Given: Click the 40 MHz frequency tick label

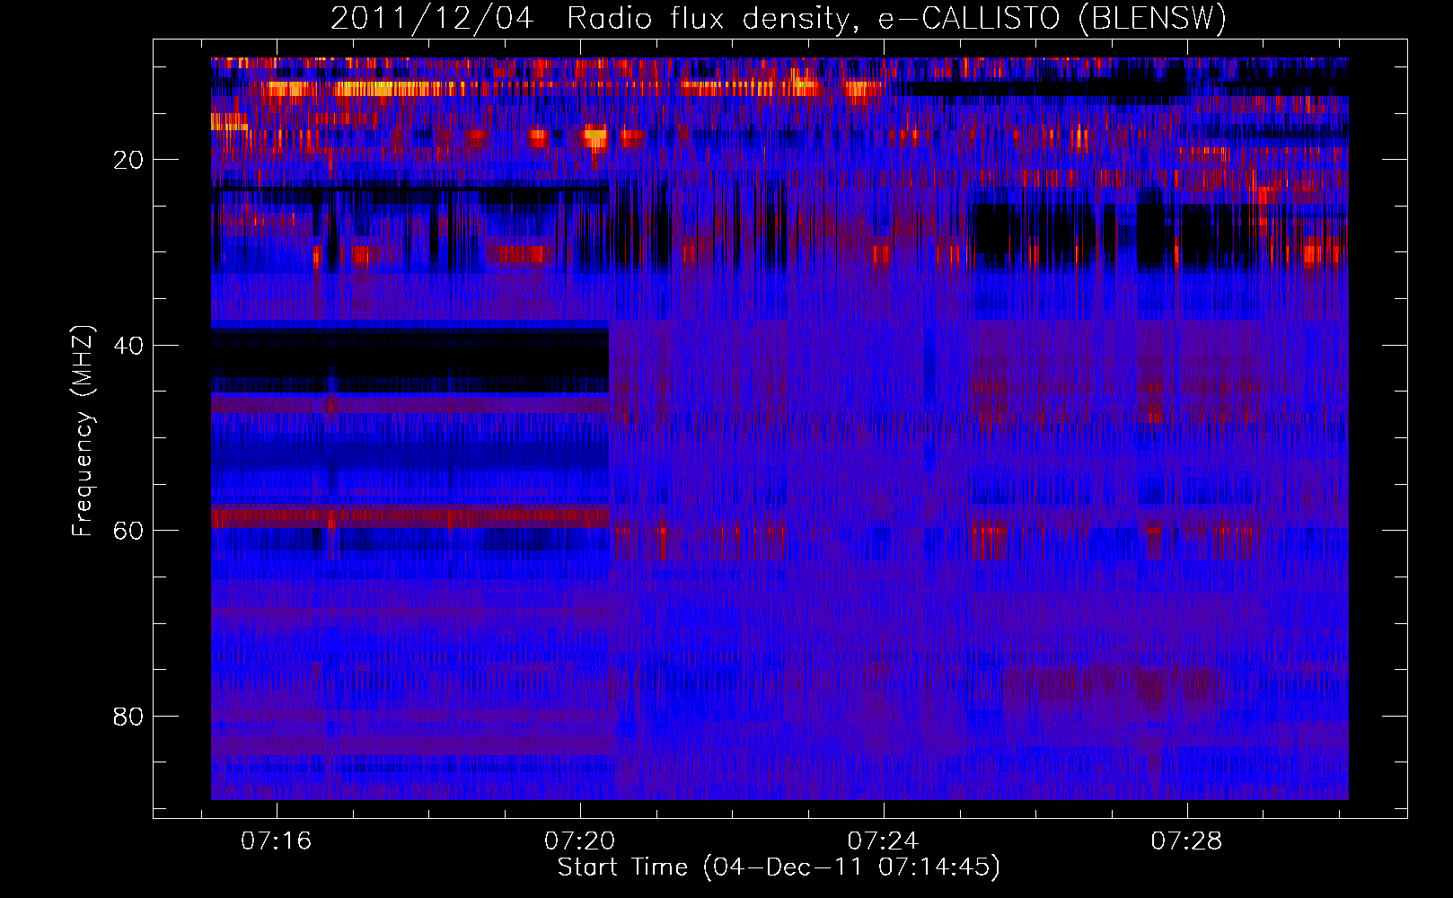Looking at the screenshot, I should 129,346.
